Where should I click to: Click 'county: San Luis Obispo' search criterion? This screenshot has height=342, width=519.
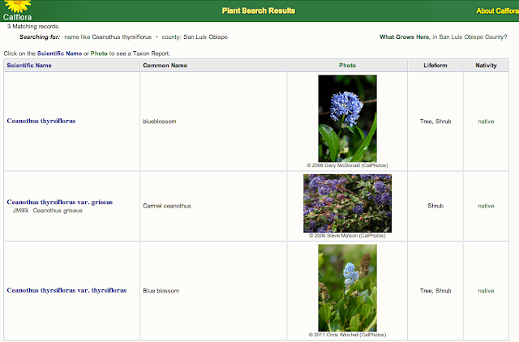pos(195,37)
